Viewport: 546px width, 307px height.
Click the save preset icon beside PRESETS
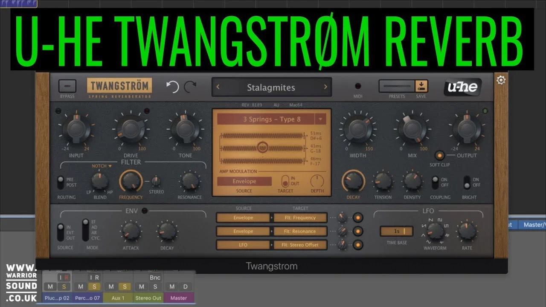click(x=421, y=86)
